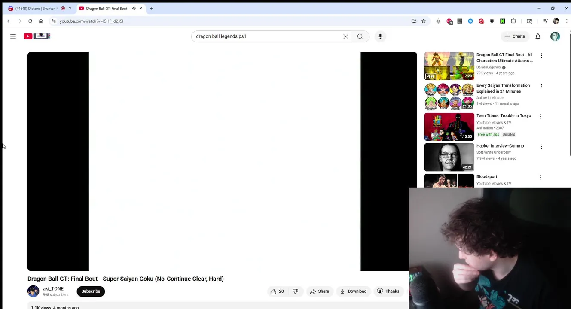Reload the current YouTube page
Viewport: 571px width, 309px height.
[30, 21]
